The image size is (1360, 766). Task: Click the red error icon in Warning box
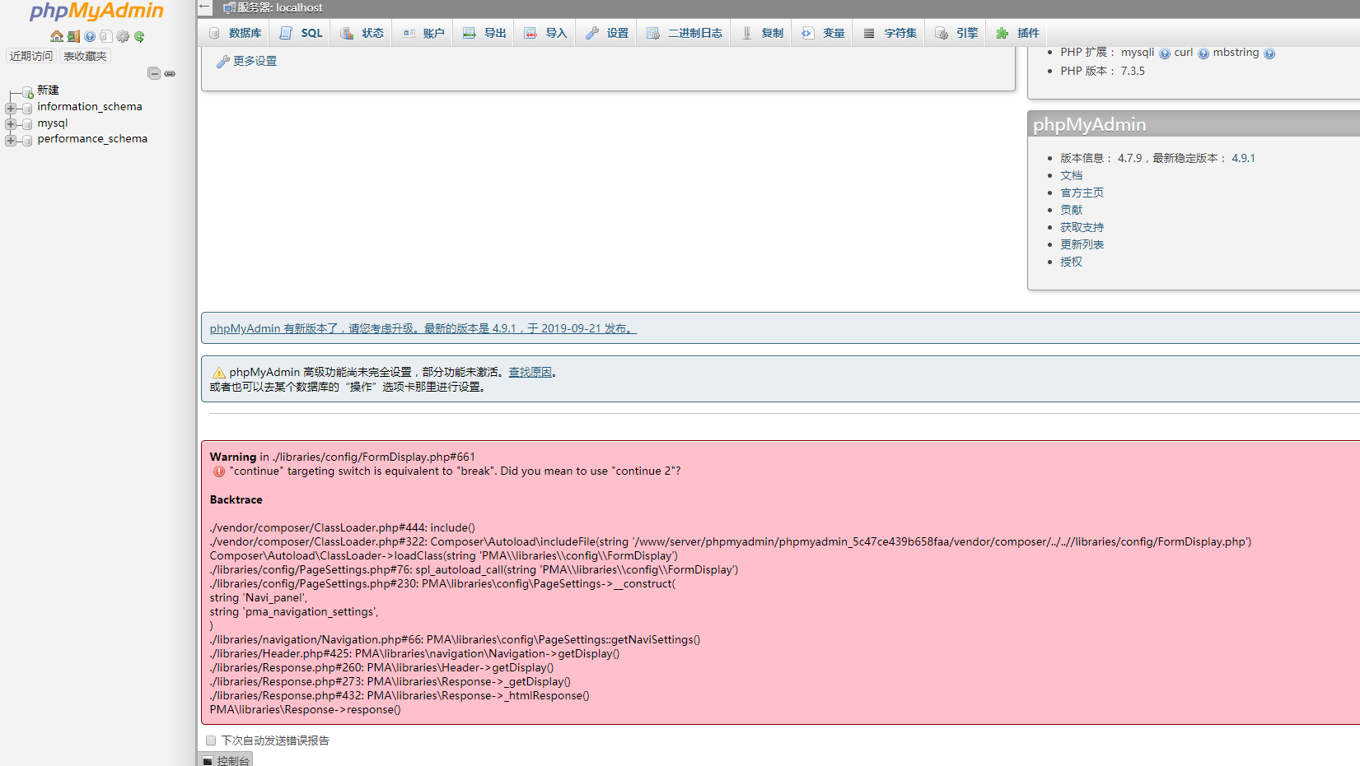point(218,471)
